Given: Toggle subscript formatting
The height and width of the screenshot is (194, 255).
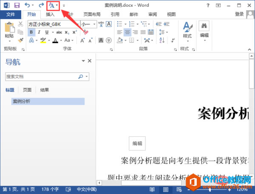Looking at the screenshot, I should point(67,32).
